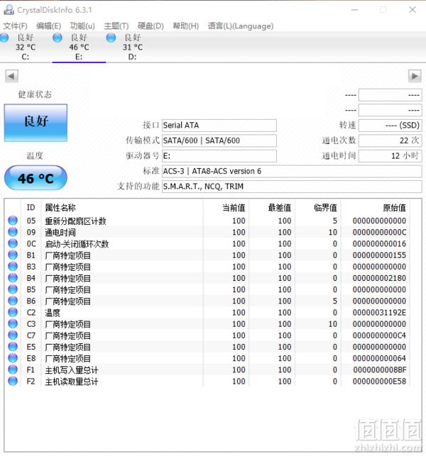Click raw value 0000031192E
Screen dimensions: 426x456
[379, 312]
